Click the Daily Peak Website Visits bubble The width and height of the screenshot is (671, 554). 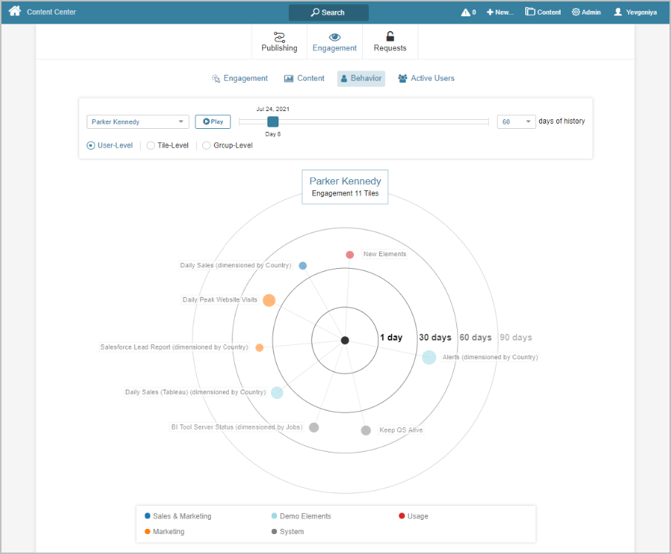(x=269, y=300)
